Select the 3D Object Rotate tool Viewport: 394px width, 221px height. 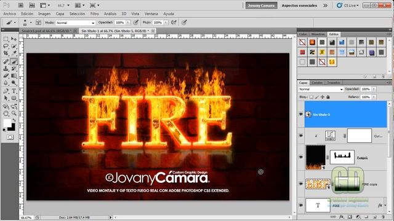point(6,106)
